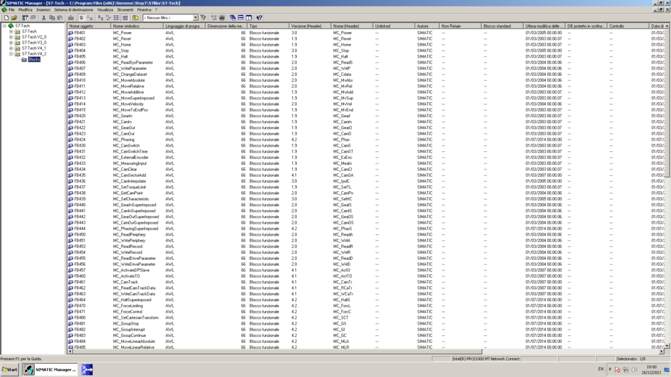Expand the S7-Tech V3_0 tree node
Screen dimensions: 671x377
11,43
